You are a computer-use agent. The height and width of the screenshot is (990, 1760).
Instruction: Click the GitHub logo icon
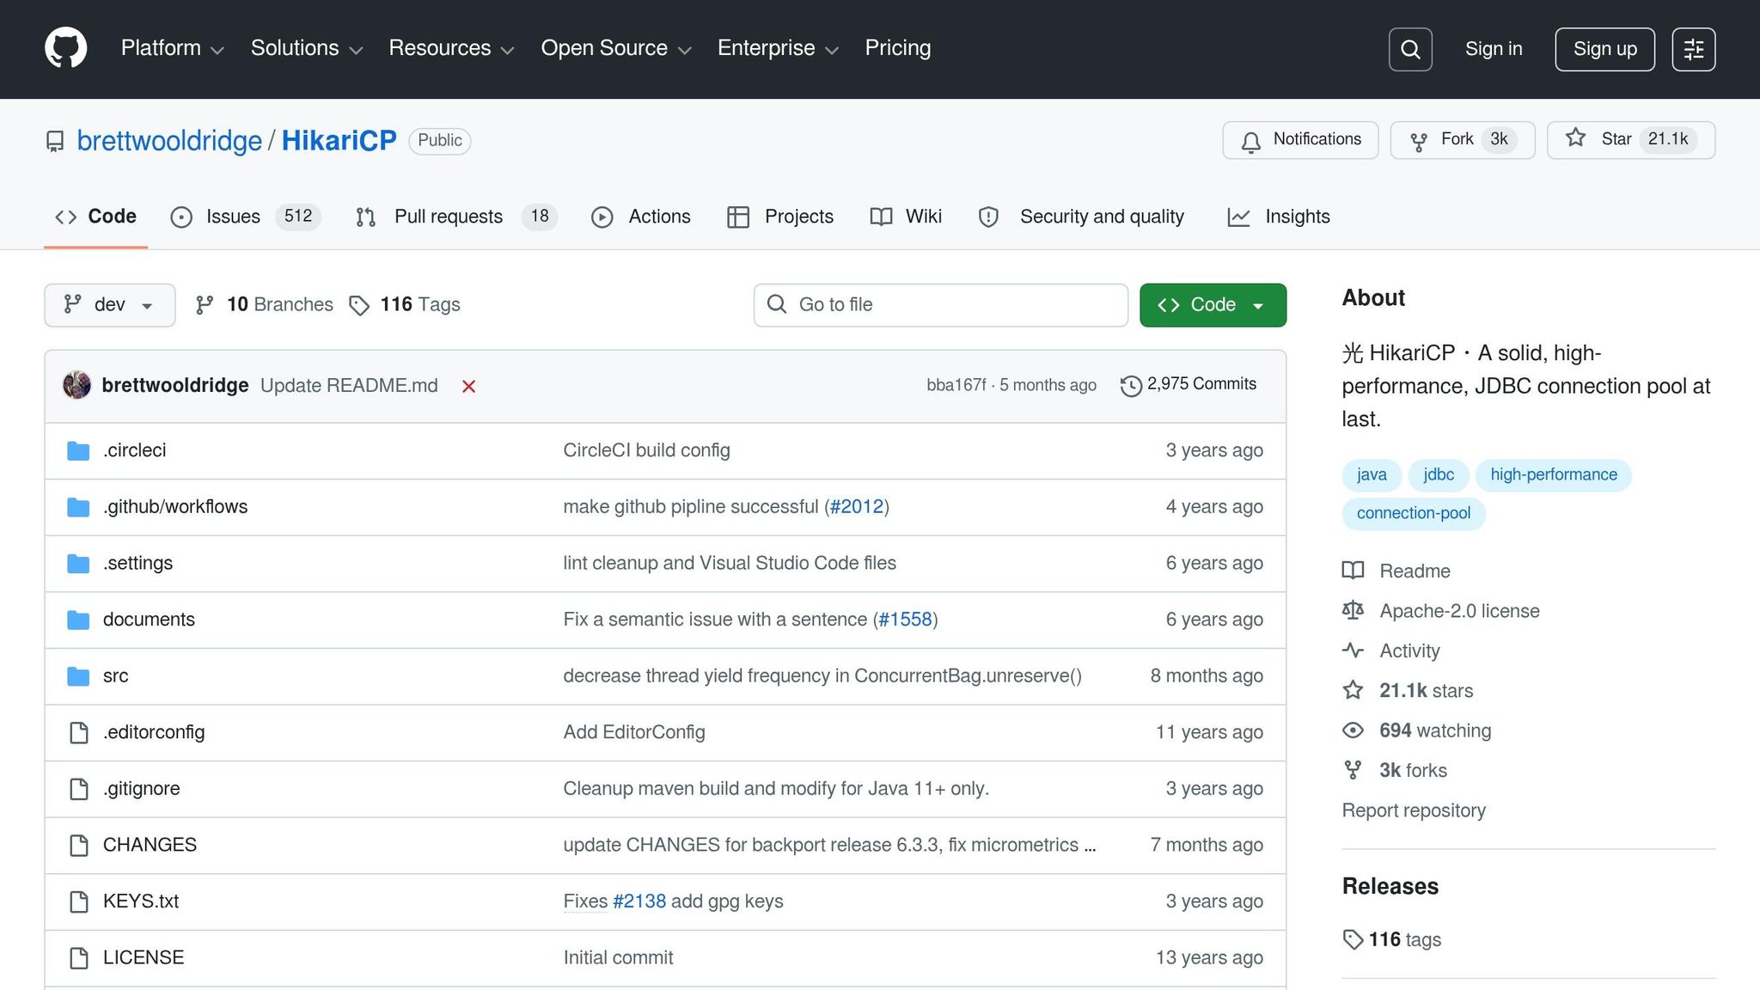[65, 48]
